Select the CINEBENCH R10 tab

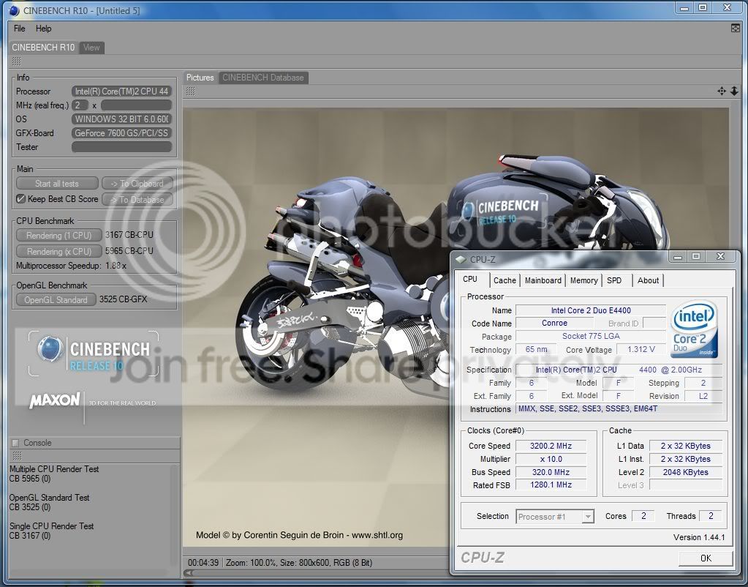point(43,48)
